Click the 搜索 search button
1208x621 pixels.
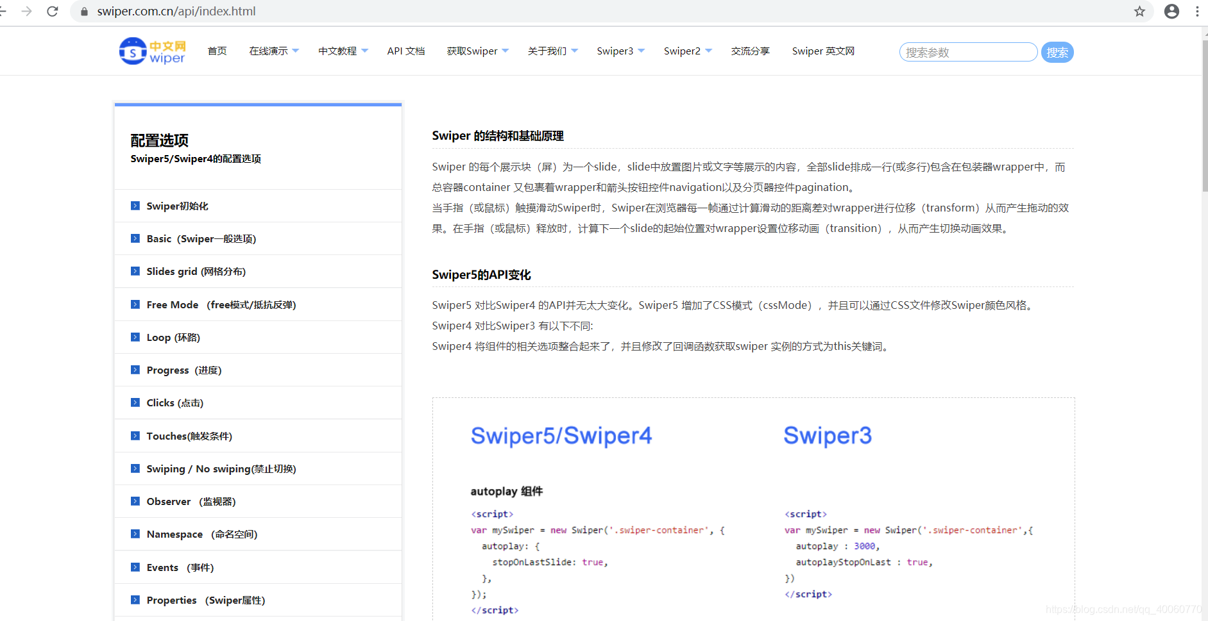point(1057,52)
